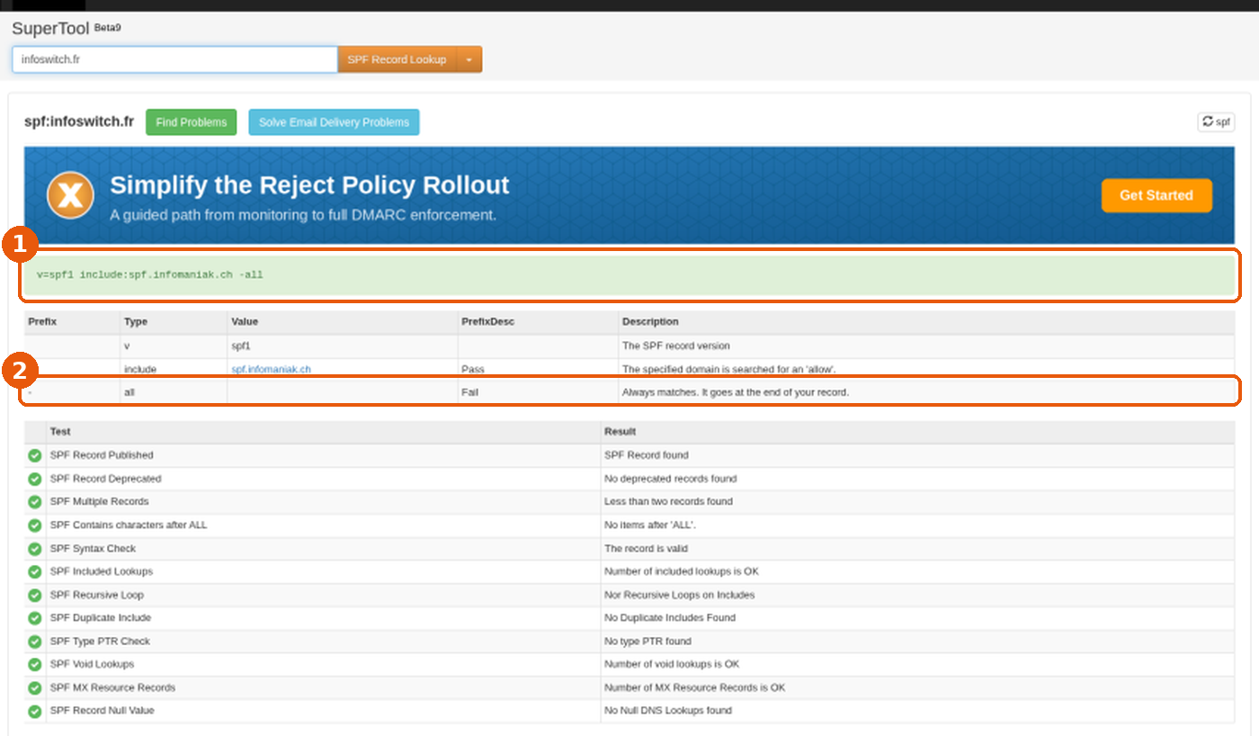This screenshot has height=736, width=1259.
Task: Click the SuperTool title text
Action: click(x=50, y=29)
